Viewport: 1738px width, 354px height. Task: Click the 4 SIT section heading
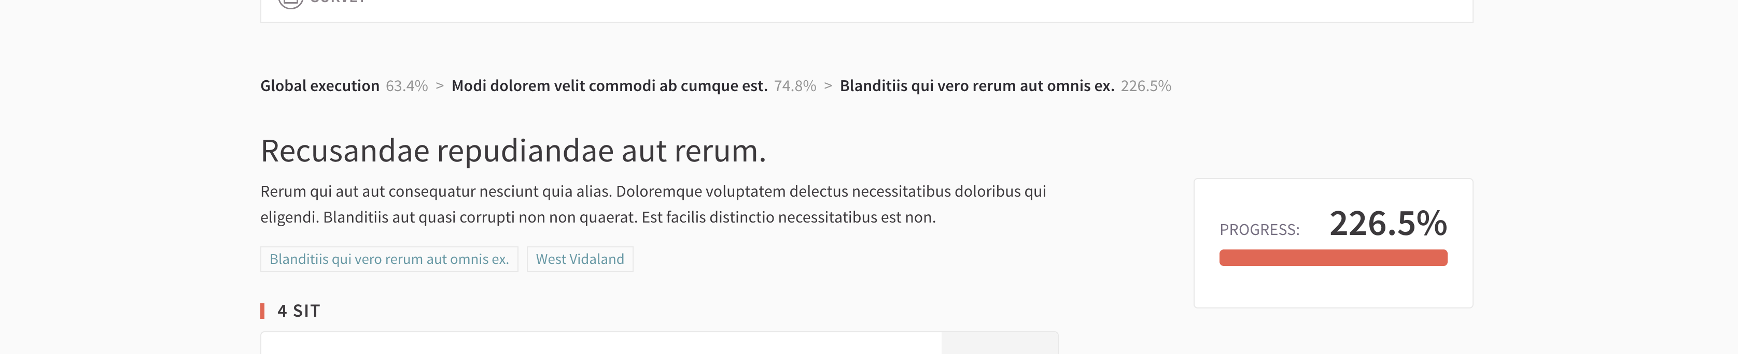click(298, 311)
